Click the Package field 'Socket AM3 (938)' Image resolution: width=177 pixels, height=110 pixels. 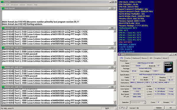coord(145,68)
